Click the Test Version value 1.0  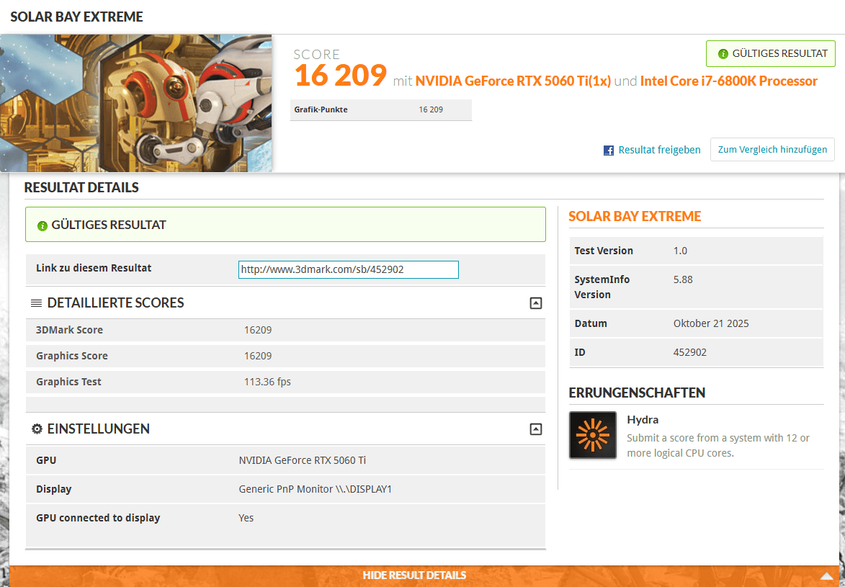[680, 251]
